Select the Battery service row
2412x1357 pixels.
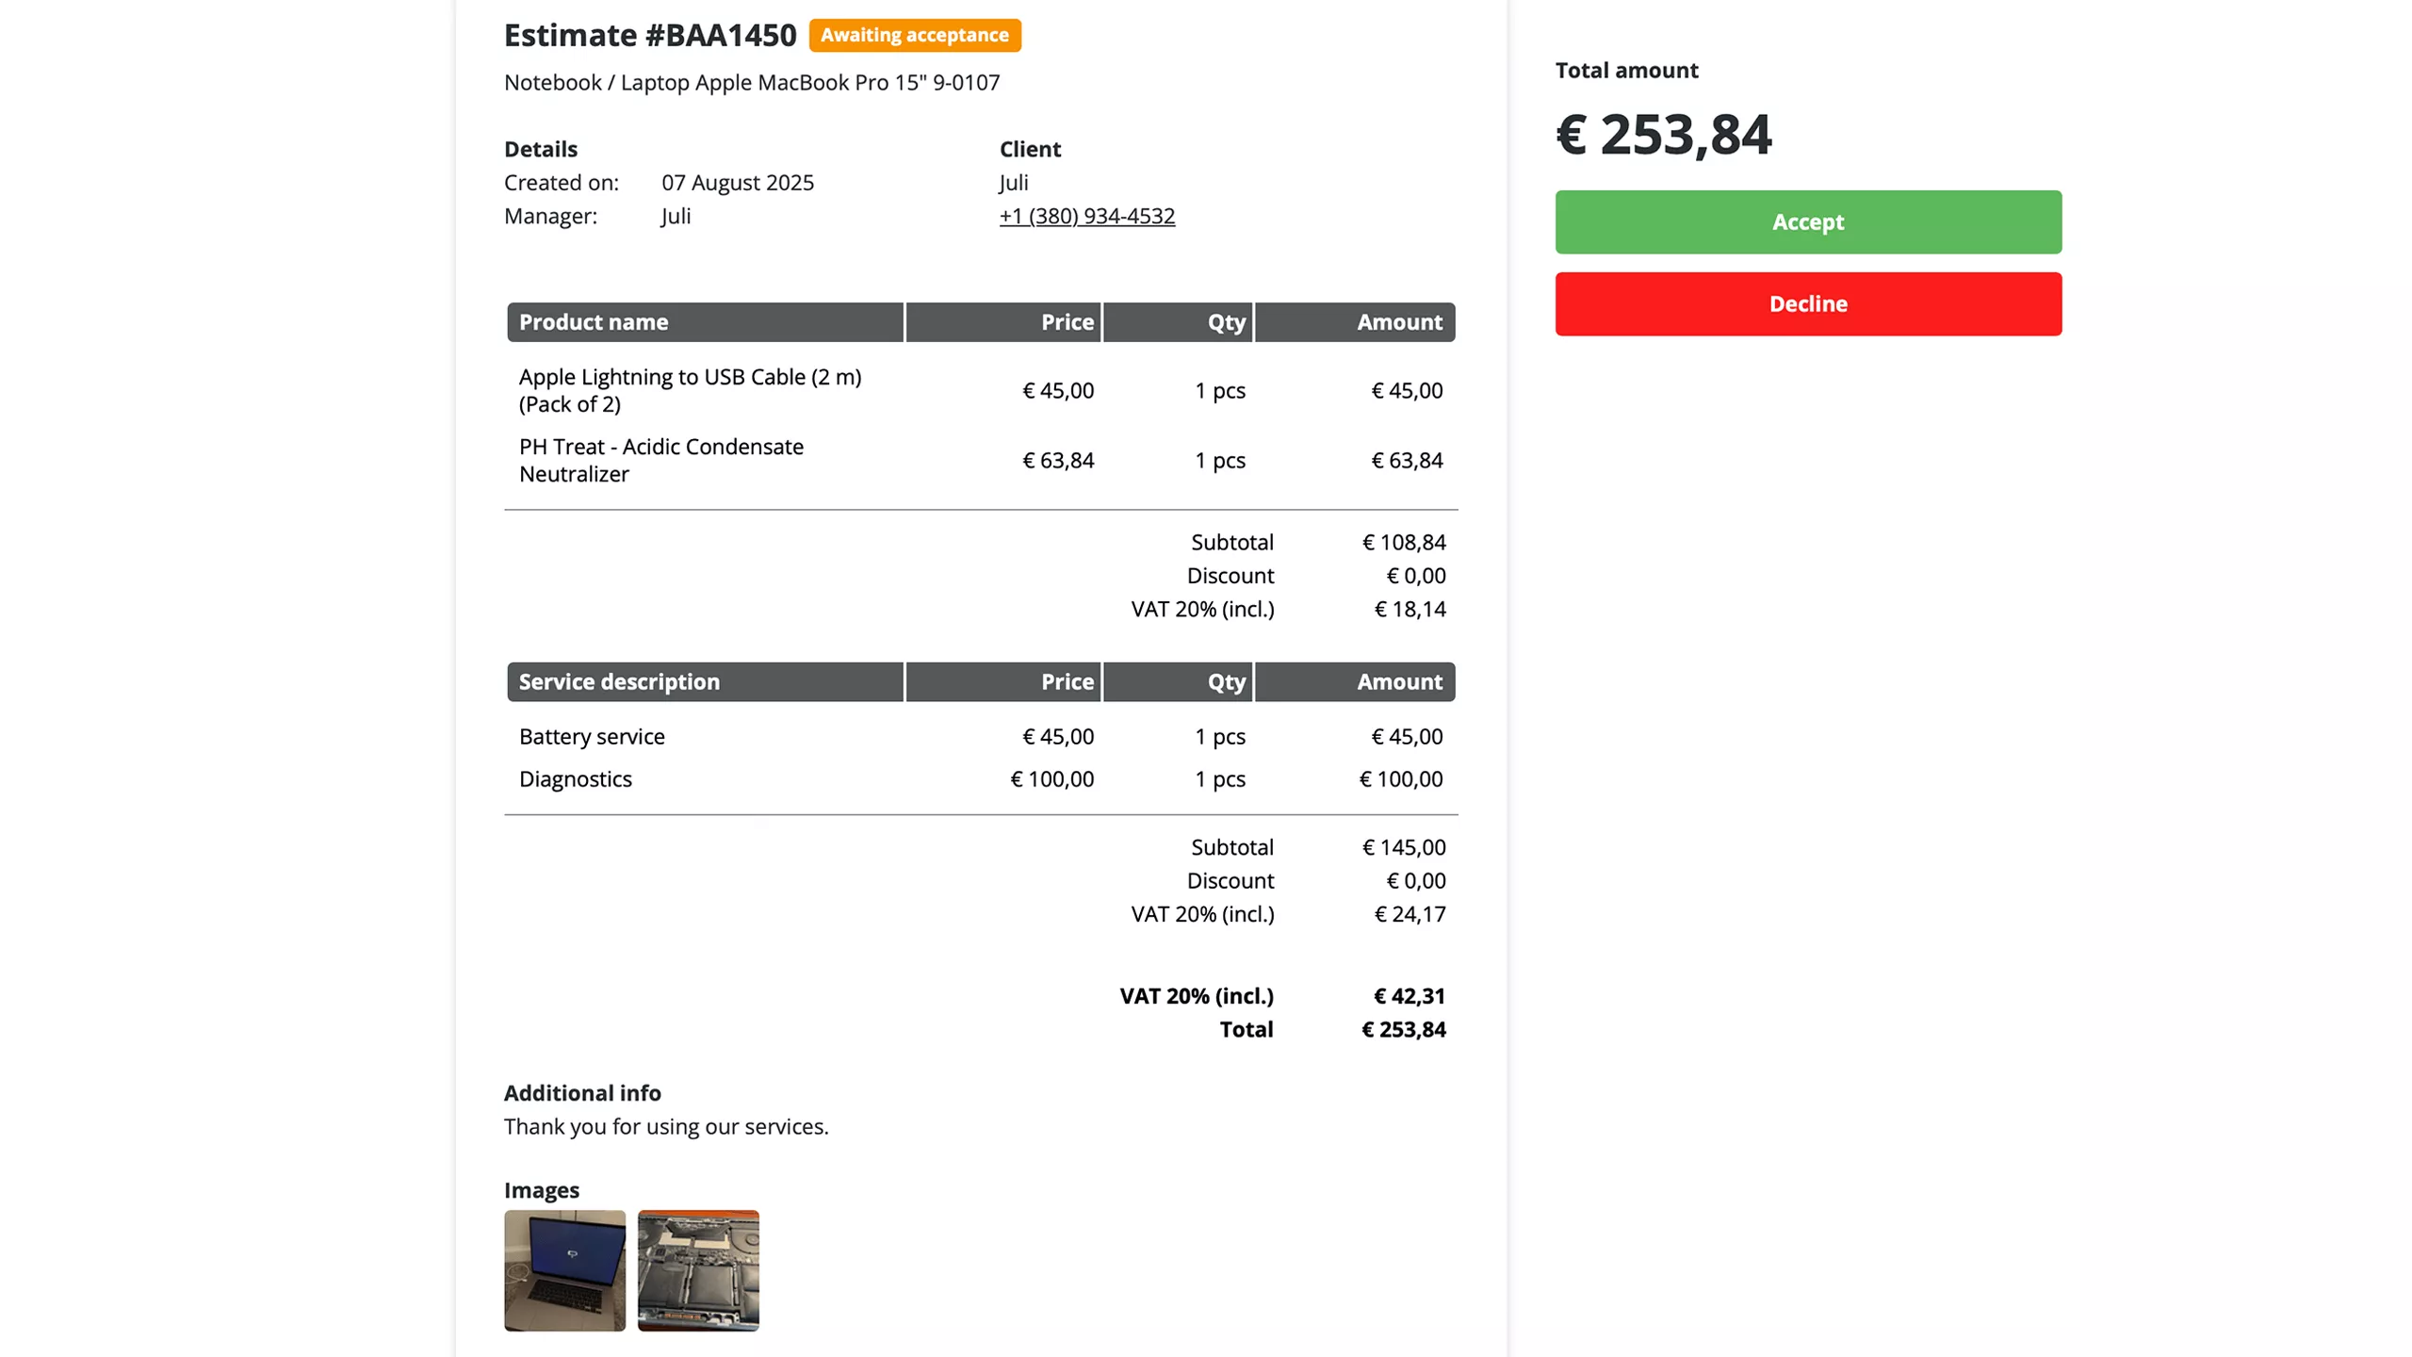[591, 736]
